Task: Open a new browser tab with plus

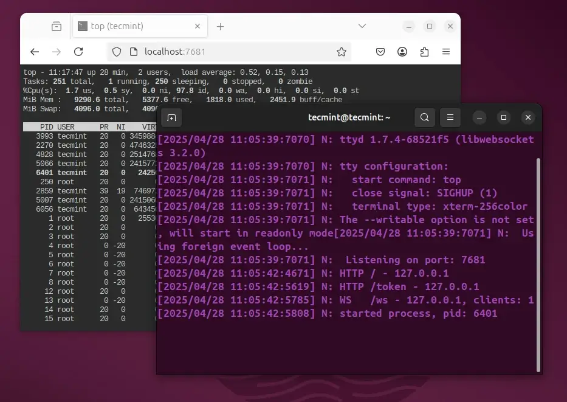Action: [x=220, y=26]
